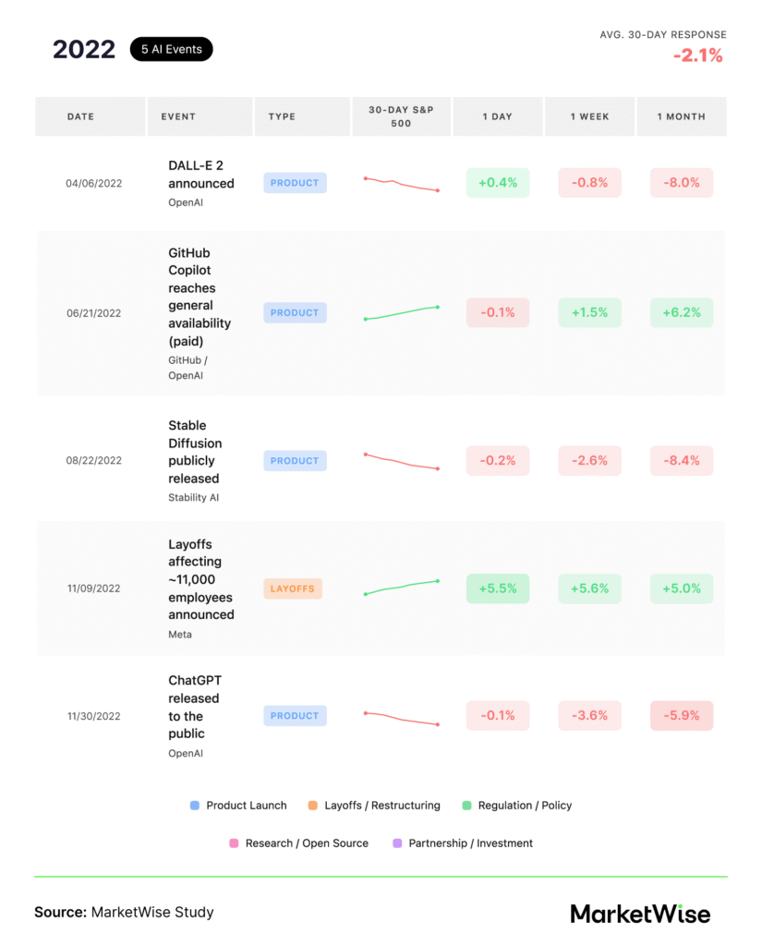Click the 5 AI Events badge
This screenshot has width=762, height=946.
pyautogui.click(x=171, y=50)
